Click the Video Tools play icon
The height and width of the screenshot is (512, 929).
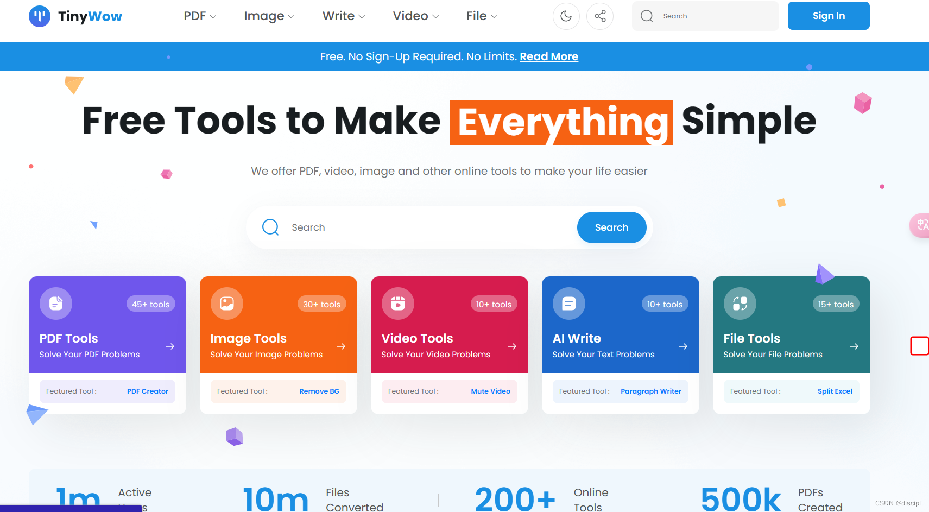(398, 304)
